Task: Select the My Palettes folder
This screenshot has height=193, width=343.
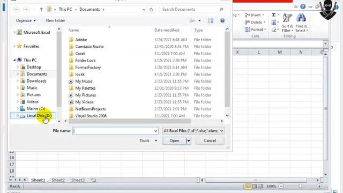Action: tap(85, 88)
